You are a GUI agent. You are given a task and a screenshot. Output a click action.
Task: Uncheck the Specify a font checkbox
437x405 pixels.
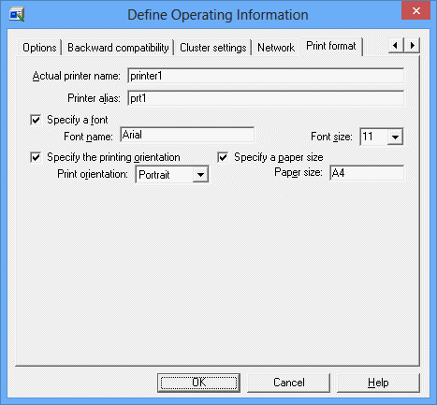[36, 120]
